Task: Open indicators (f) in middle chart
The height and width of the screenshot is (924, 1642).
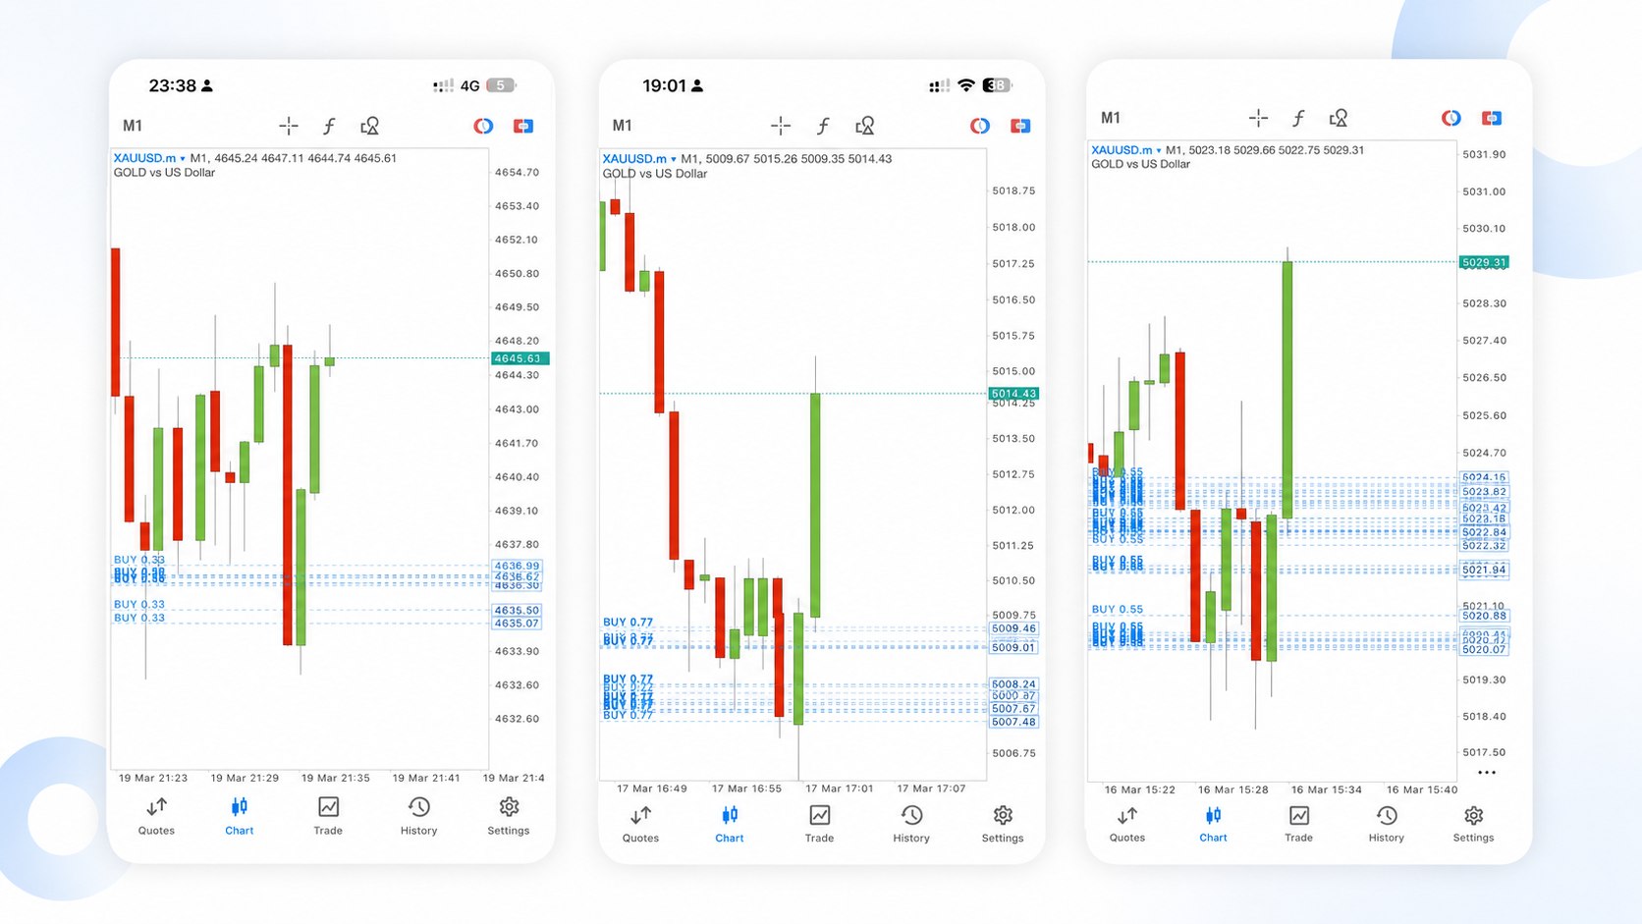Action: click(x=823, y=126)
